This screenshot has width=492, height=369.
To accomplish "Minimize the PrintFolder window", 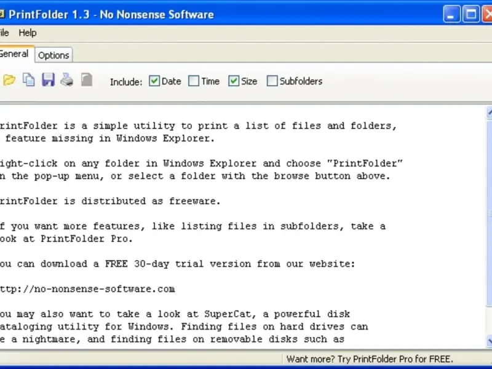I will pyautogui.click(x=451, y=14).
